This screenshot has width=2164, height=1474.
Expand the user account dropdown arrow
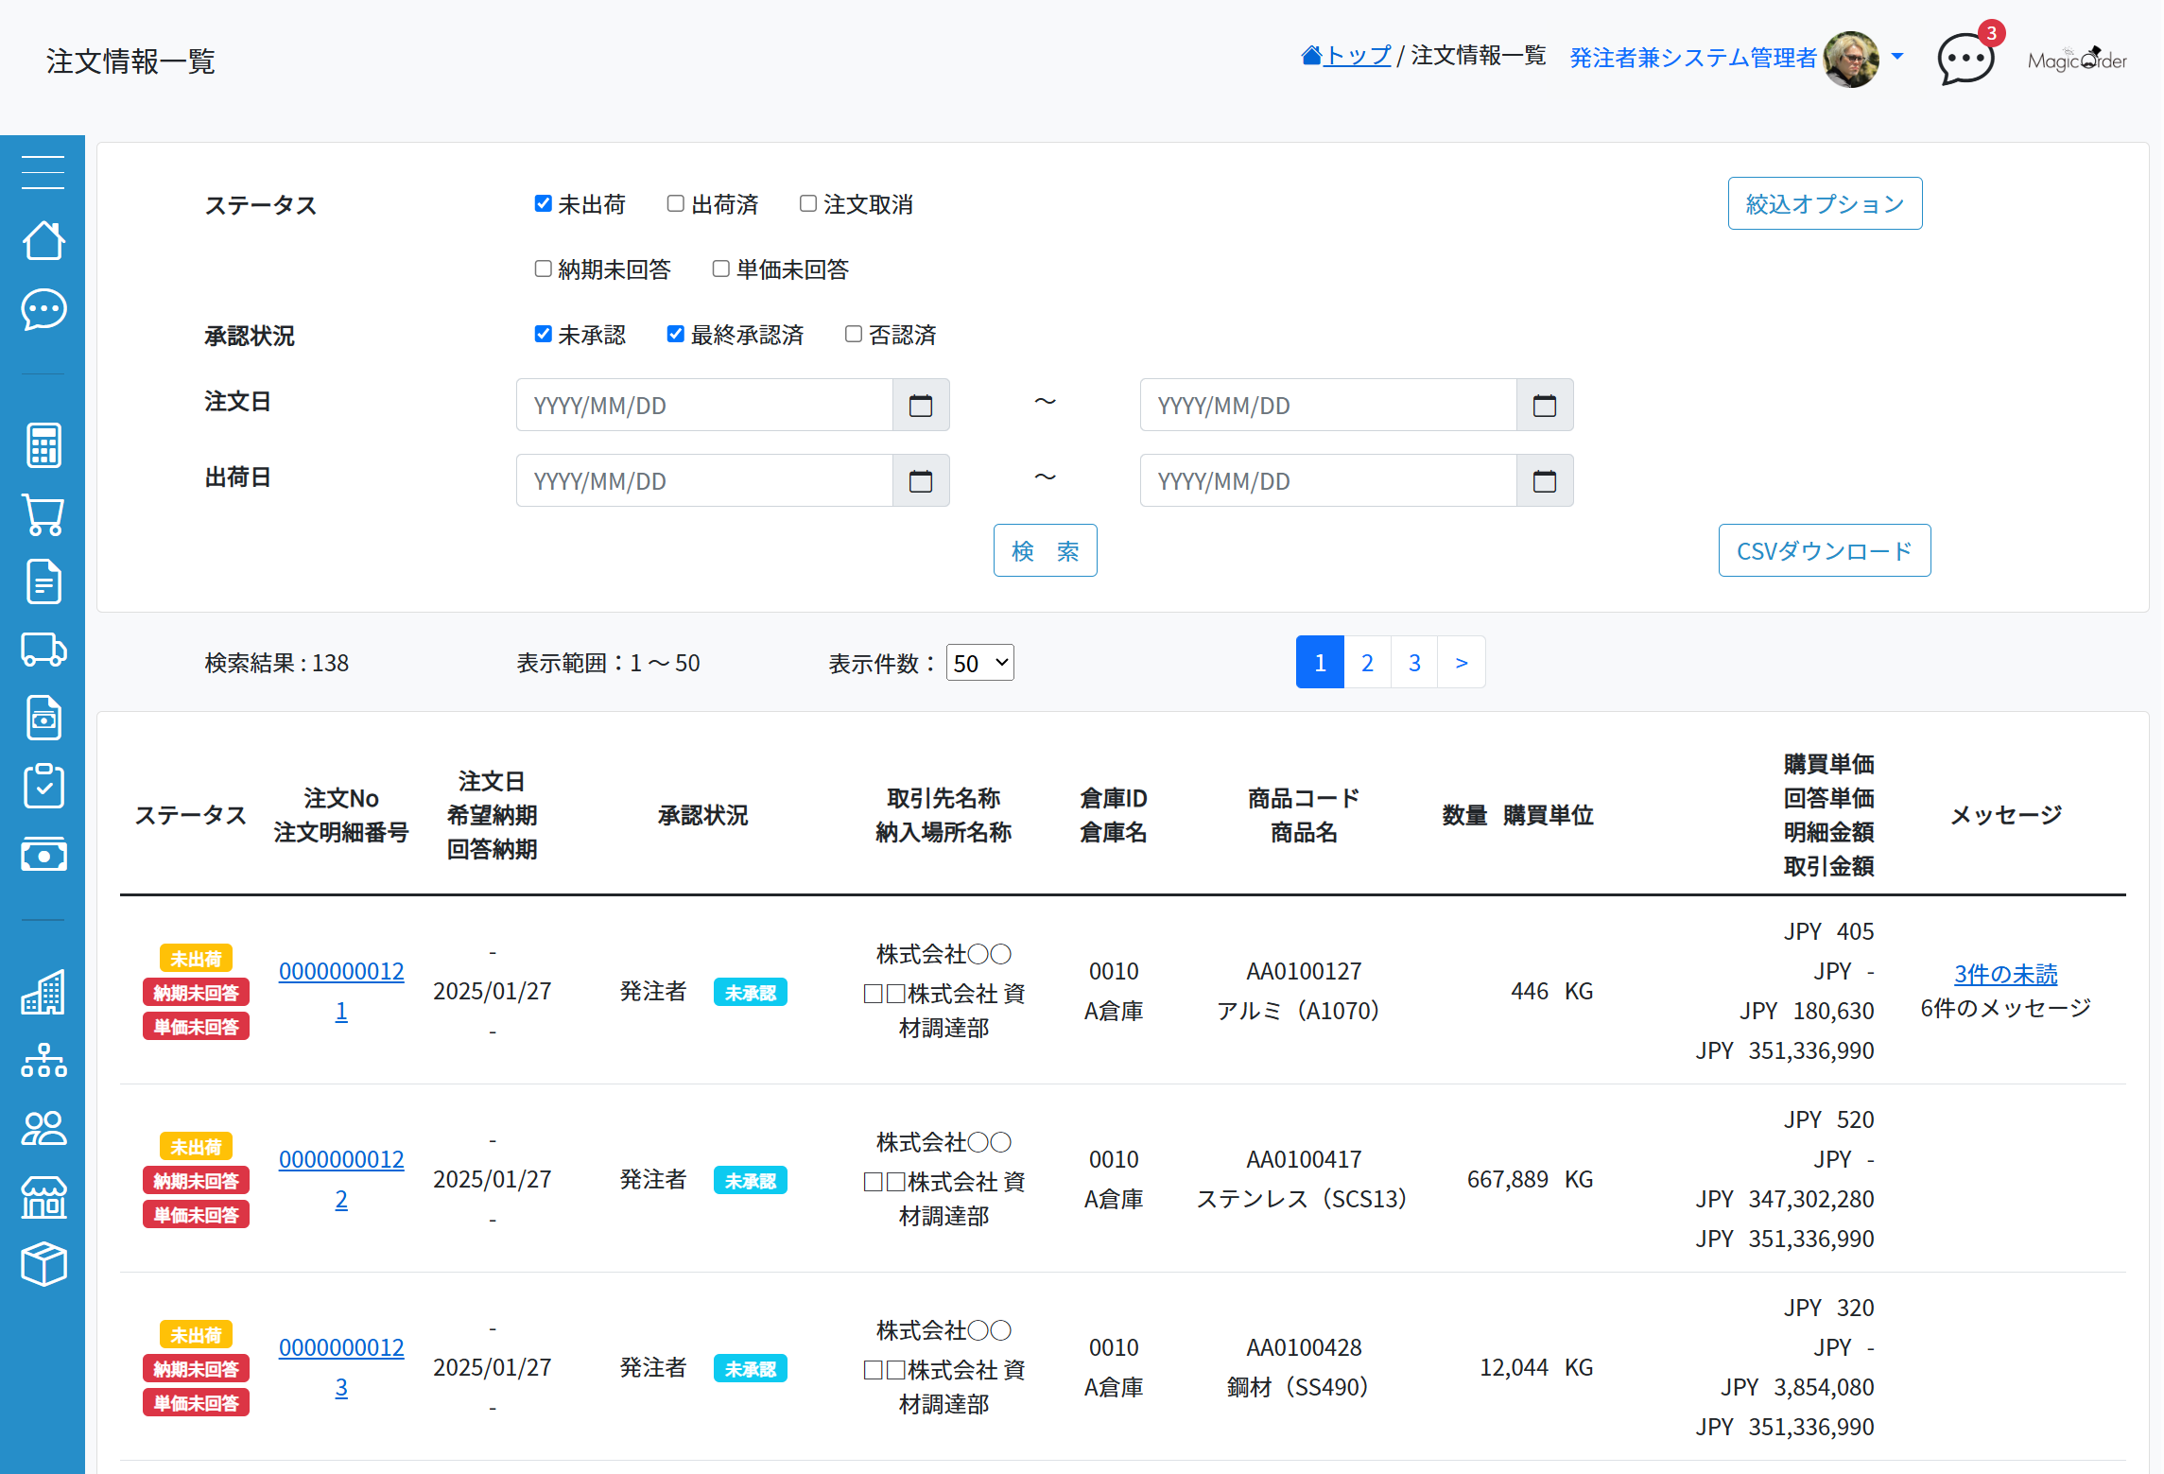(x=1897, y=57)
